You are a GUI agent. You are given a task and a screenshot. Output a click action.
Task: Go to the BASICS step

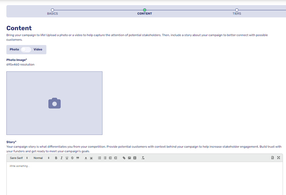tap(52, 10)
